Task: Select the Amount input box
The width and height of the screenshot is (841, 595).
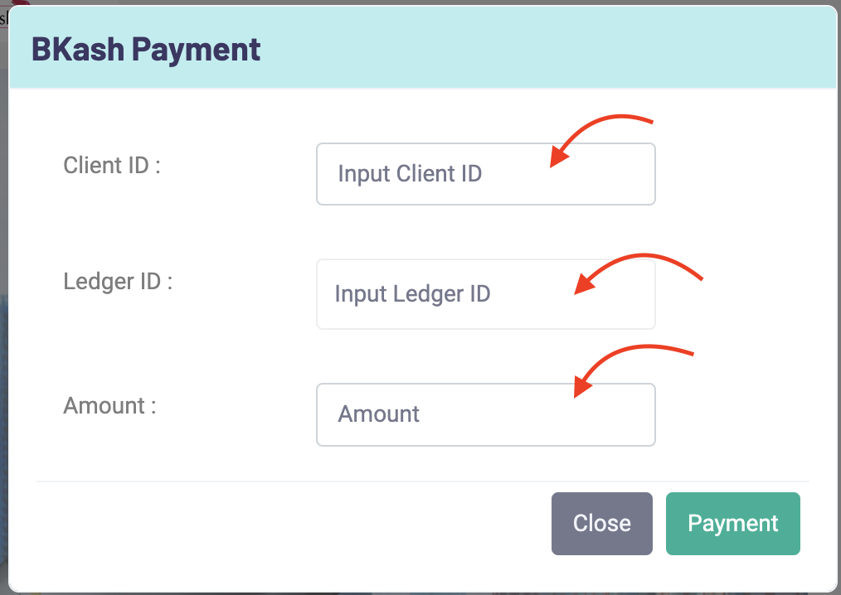Action: (x=485, y=414)
